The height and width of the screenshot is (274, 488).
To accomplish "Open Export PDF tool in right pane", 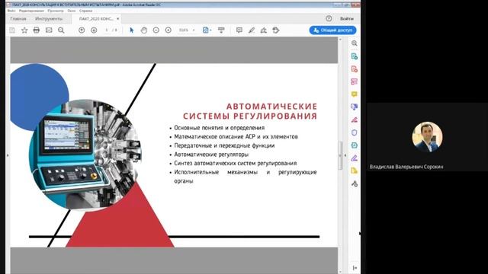I will [x=354, y=56].
